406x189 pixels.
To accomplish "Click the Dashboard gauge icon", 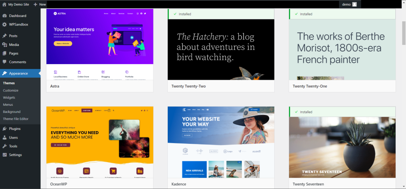I will pos(4,16).
